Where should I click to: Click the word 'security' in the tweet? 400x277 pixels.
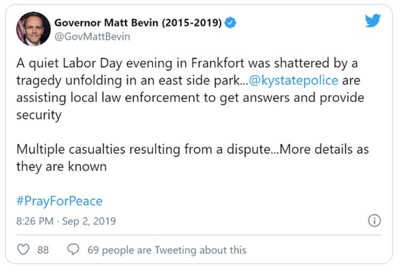(x=39, y=115)
